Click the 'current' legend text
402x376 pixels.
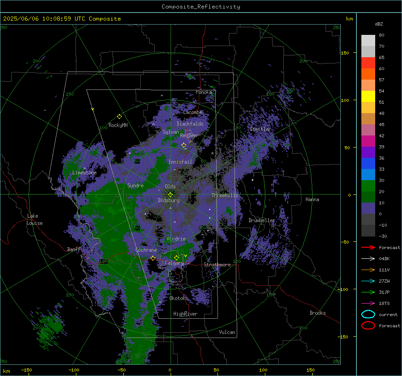(388, 314)
